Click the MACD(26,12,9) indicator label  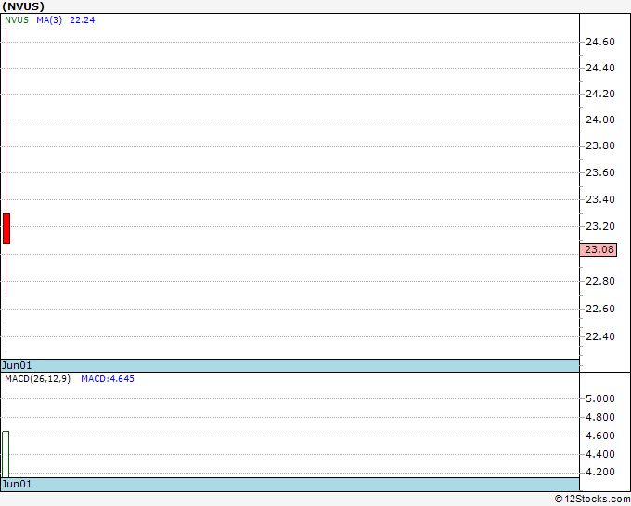click(x=37, y=379)
